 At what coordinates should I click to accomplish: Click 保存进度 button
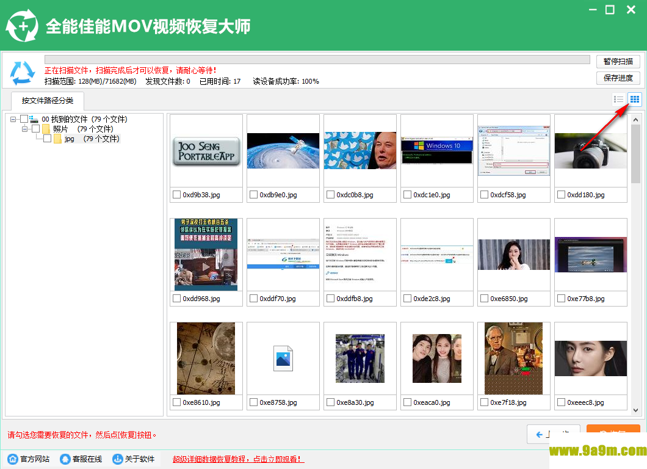(x=618, y=78)
